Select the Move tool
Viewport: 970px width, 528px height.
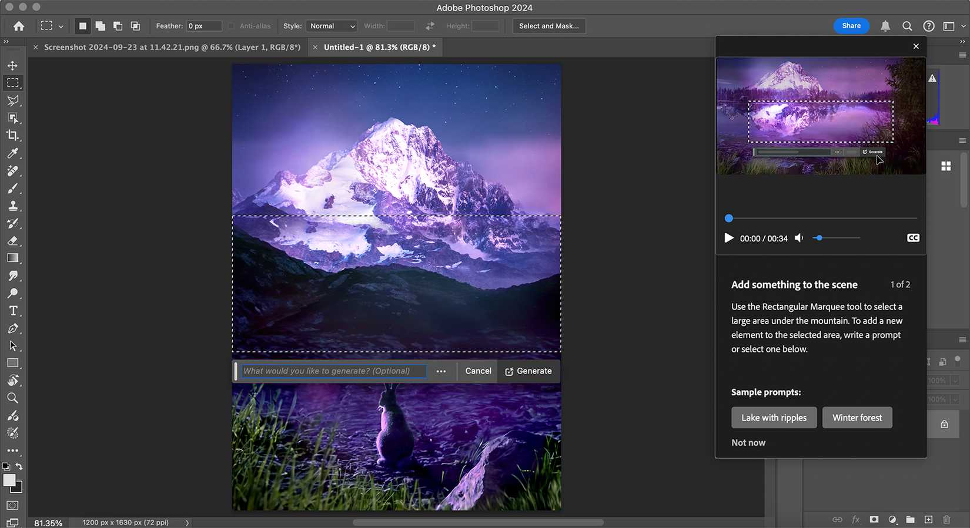tap(12, 66)
